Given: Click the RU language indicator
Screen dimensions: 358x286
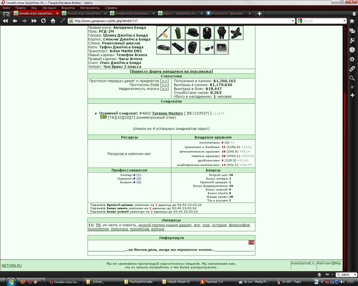Looking at the screenshot, I should [316, 282].
